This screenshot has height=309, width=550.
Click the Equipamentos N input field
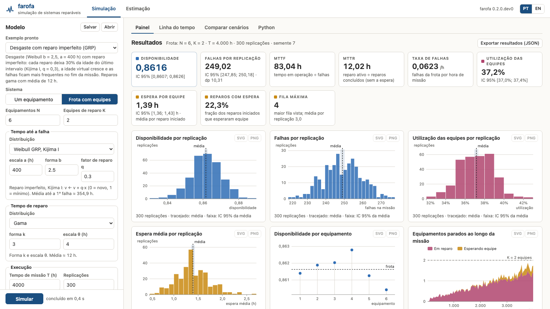(33, 120)
